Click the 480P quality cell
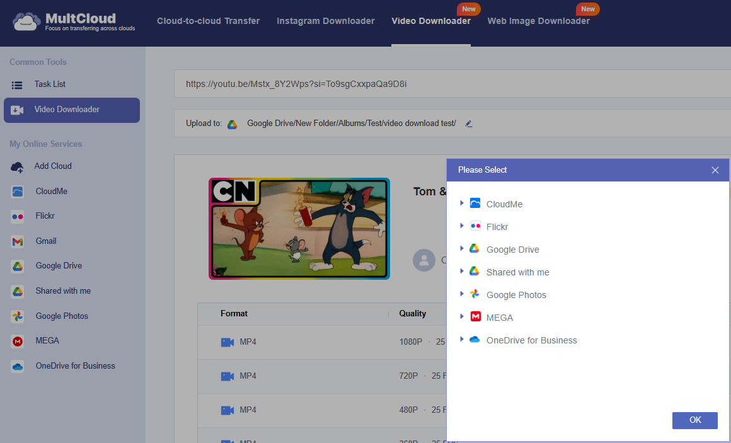This screenshot has height=443, width=731. (408, 410)
